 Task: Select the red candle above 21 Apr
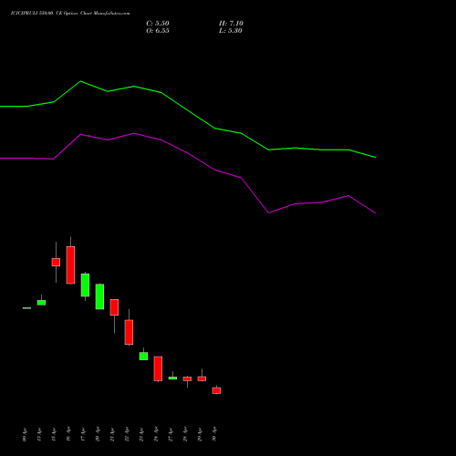pyautogui.click(x=114, y=307)
